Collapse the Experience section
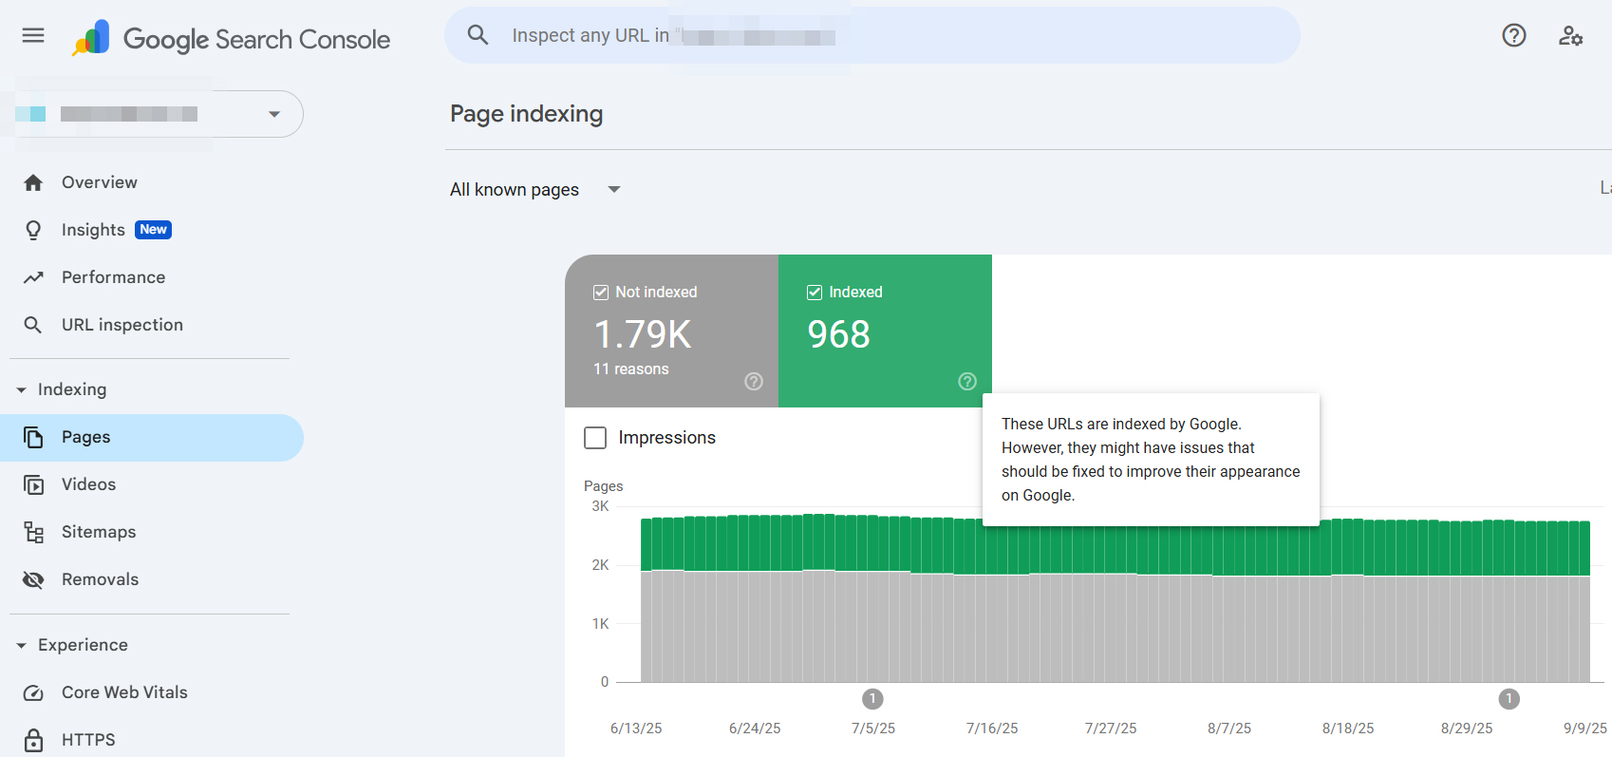The width and height of the screenshot is (1612, 757). (x=22, y=646)
